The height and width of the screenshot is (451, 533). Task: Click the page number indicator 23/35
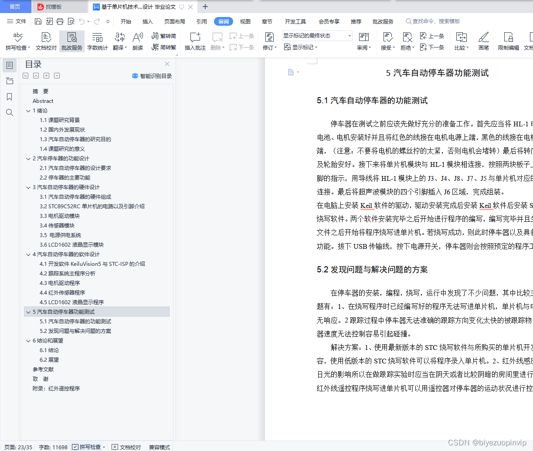(19, 447)
